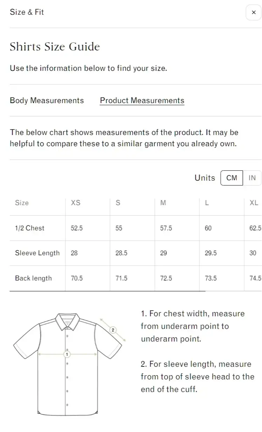262x432 pixels.
Task: Switch to Body Measurements tab
Action: pyautogui.click(x=47, y=101)
